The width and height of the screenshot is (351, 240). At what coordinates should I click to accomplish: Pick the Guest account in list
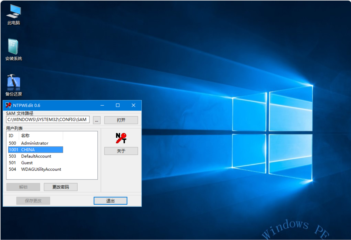27,163
